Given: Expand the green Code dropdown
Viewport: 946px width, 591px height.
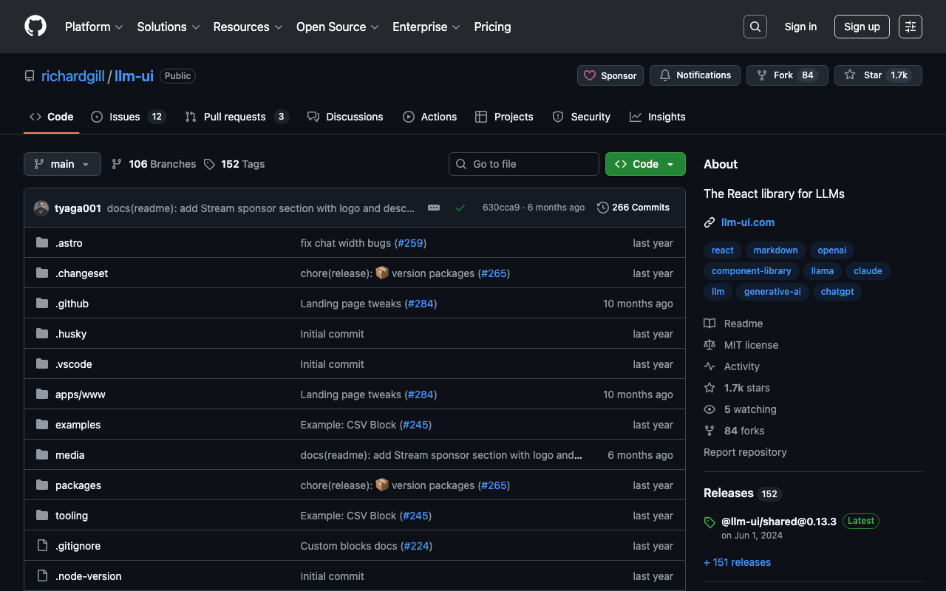Looking at the screenshot, I should coord(644,164).
